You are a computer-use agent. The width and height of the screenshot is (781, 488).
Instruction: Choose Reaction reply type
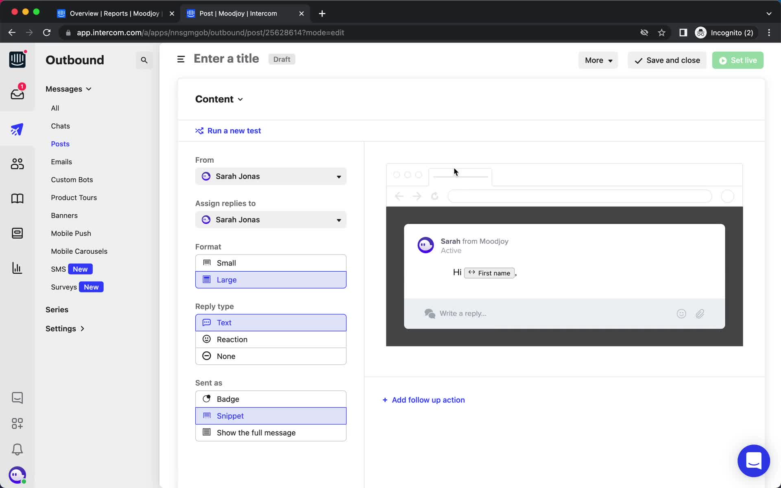[271, 339]
